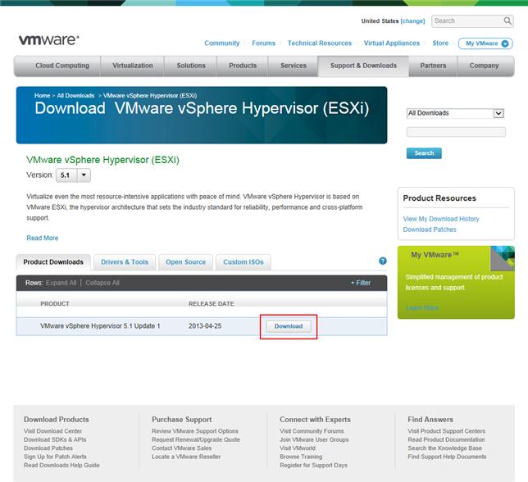Screen dimensions: 528x482
Task: Click Visit VMworld footer link
Action: [x=298, y=448]
